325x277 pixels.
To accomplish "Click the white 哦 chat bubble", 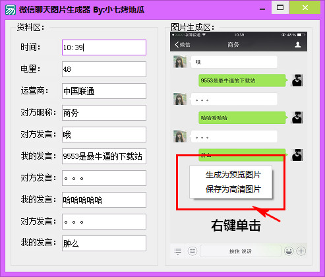I will pyautogui.click(x=233, y=62).
